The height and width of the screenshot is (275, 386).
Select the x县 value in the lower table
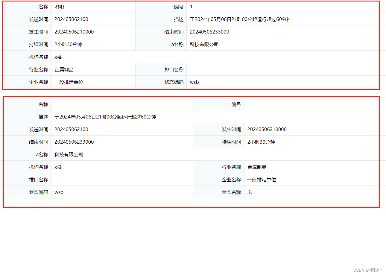(x=58, y=167)
